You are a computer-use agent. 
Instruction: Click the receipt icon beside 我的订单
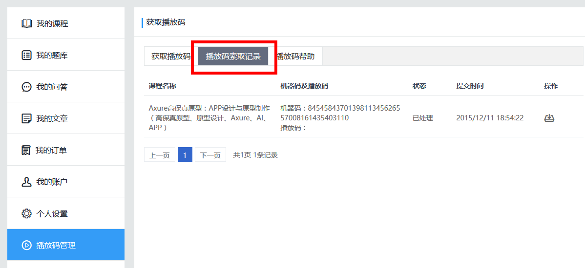tap(26, 151)
